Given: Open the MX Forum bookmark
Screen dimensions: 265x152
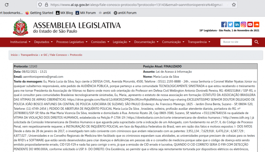Looking at the screenshot, I should pyautogui.click(x=86, y=13).
